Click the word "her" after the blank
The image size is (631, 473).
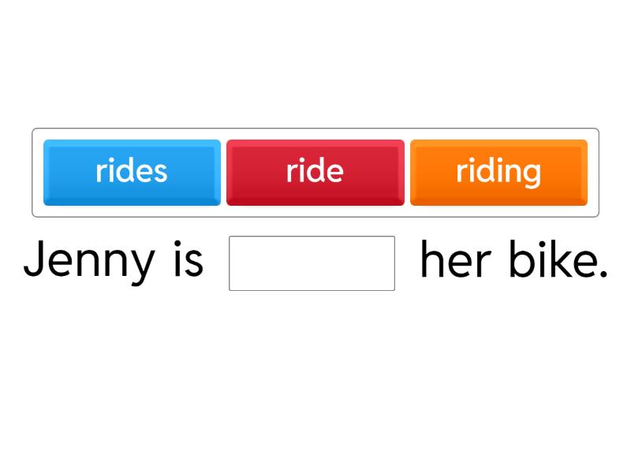pos(455,260)
